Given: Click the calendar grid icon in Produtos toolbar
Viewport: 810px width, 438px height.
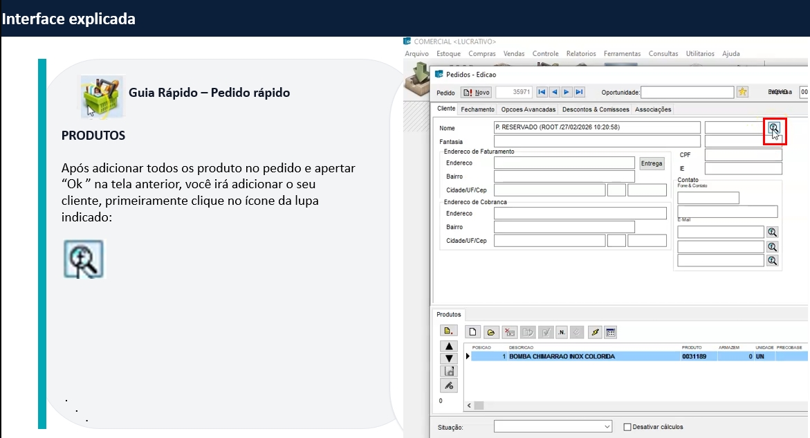Looking at the screenshot, I should point(611,333).
